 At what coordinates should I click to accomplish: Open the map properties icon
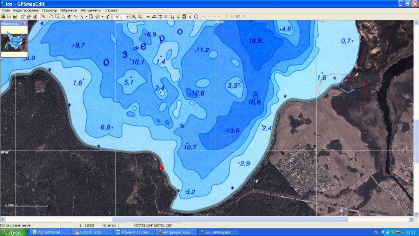tap(23, 17)
